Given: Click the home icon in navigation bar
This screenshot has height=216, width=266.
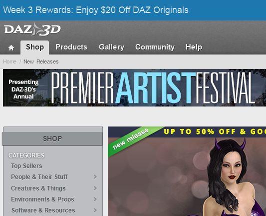Looking at the screenshot, I should 11,48.
